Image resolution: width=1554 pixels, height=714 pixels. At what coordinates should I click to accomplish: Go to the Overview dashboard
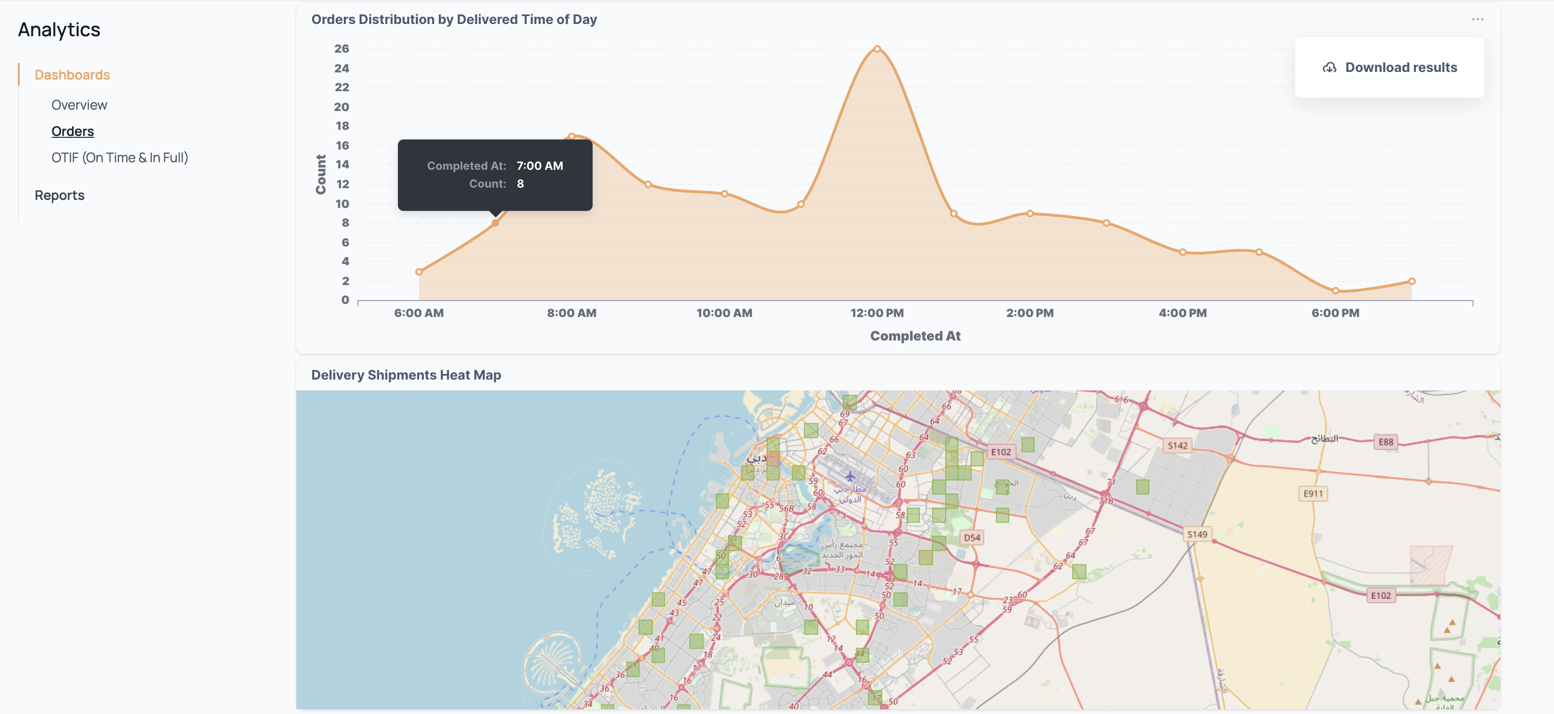(x=79, y=105)
